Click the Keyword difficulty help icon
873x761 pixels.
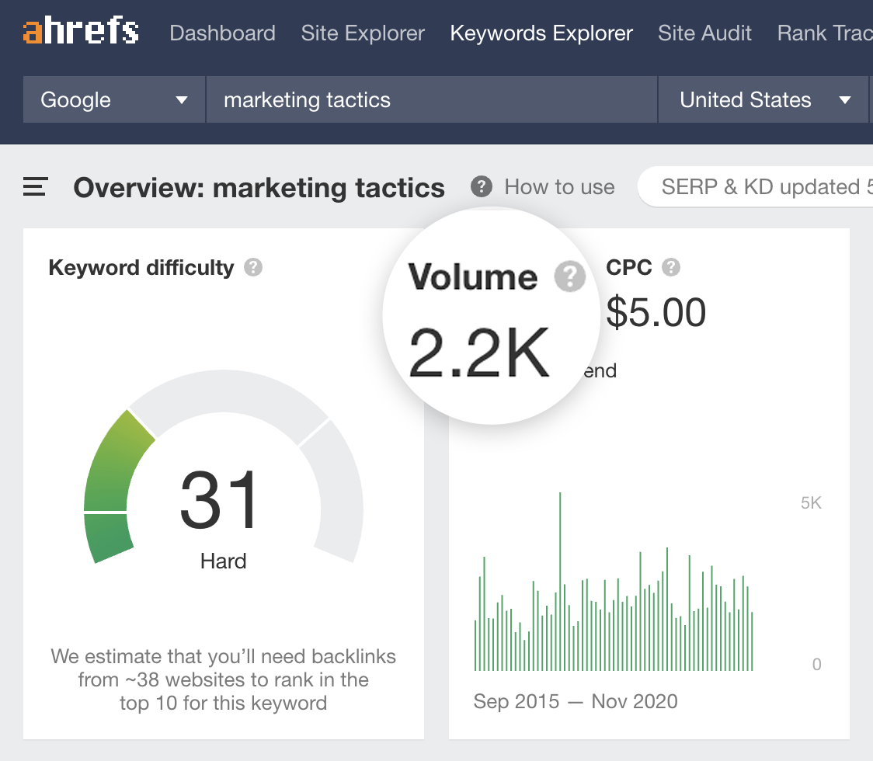coord(252,268)
